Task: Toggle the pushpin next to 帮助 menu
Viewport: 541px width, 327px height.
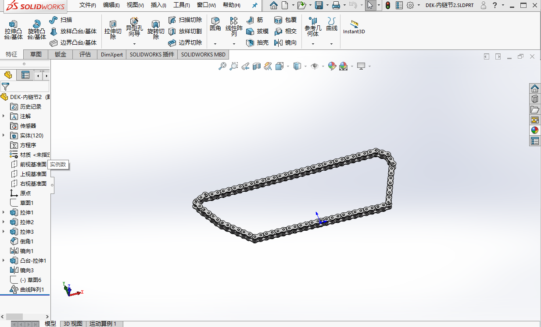Action: pyautogui.click(x=254, y=5)
